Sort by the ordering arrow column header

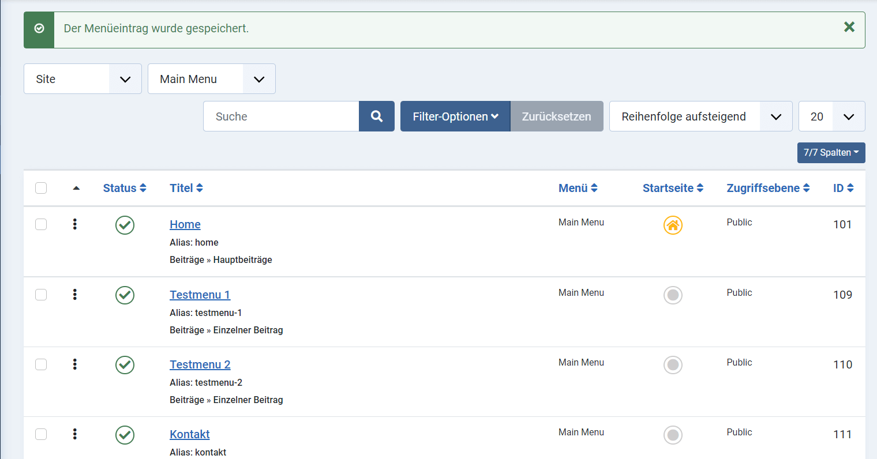coord(76,188)
